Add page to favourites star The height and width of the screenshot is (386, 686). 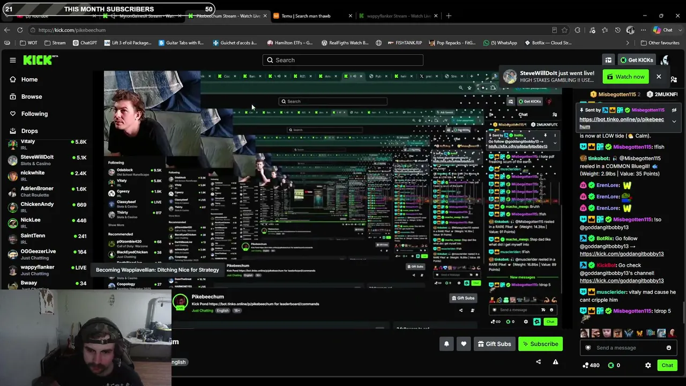(x=564, y=30)
